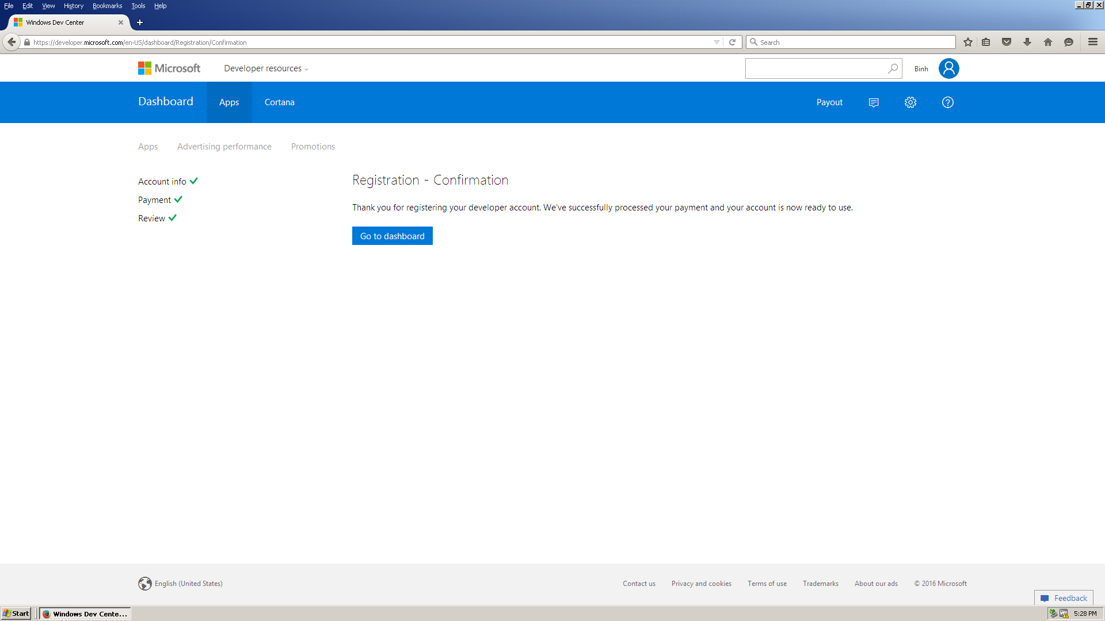
Task: Click the Account info step
Action: click(x=162, y=182)
